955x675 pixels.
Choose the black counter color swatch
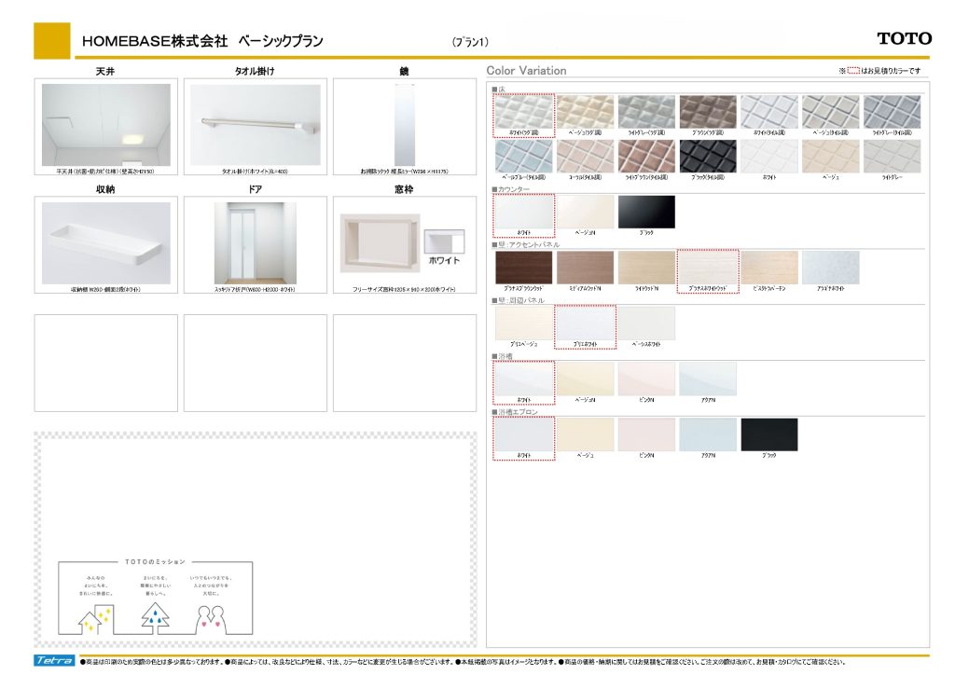(x=646, y=212)
